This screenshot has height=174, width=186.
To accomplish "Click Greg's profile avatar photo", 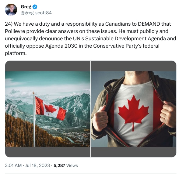I will 11,10.
